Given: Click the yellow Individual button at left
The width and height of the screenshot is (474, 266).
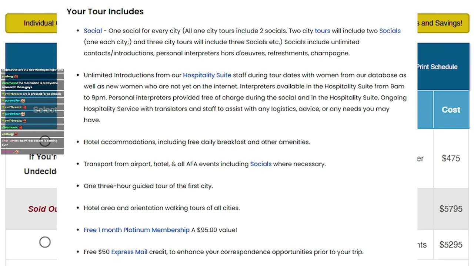Looking at the screenshot, I should [x=31, y=23].
